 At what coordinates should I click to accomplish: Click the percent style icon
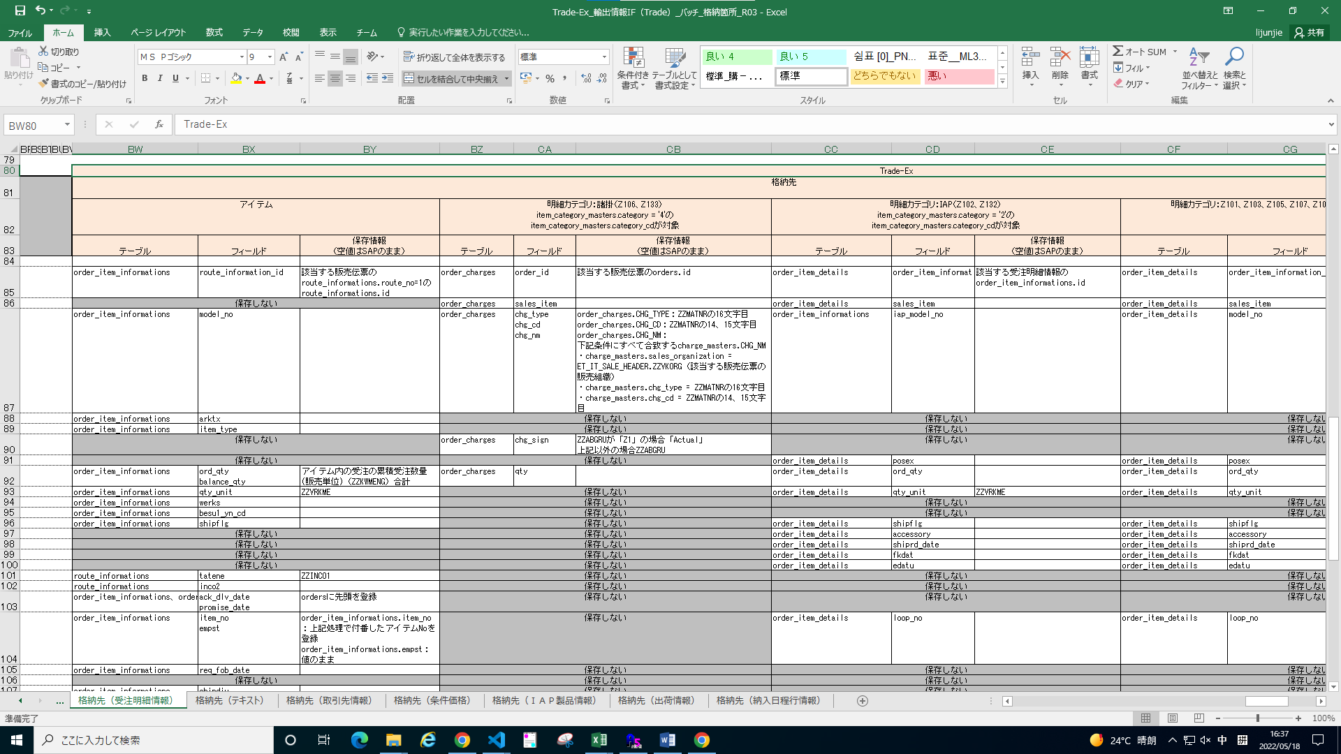pos(550,78)
